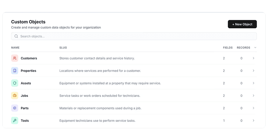The height and width of the screenshot is (140, 268).
Task: Expand the Properties row chevron
Action: pos(253,71)
